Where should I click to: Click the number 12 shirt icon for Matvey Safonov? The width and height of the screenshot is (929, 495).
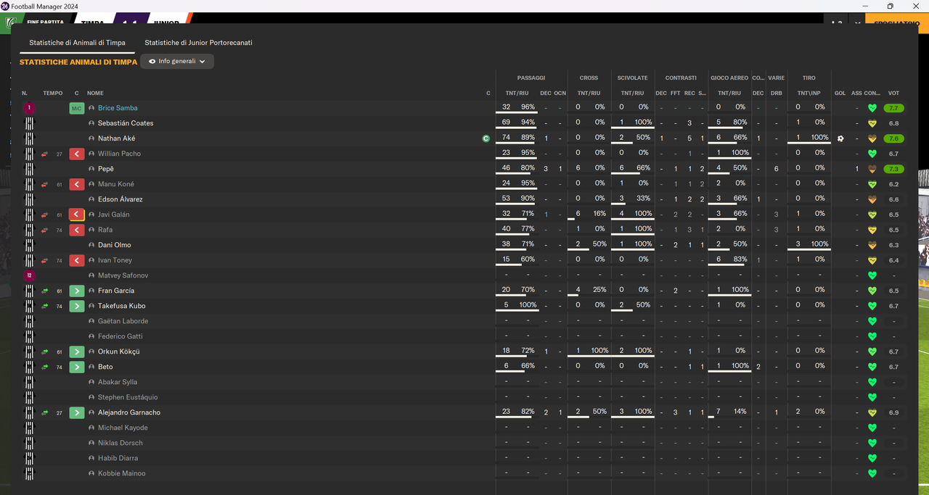29,275
